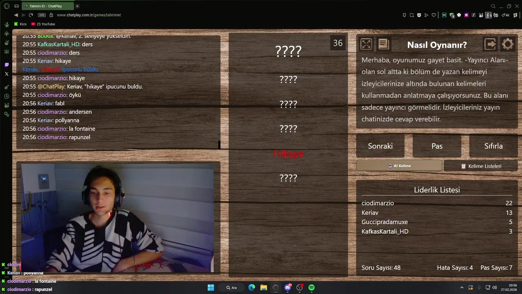This screenshot has height=294, width=522.
Task: Switch to Kelime Listeleri tab
Action: point(481,166)
